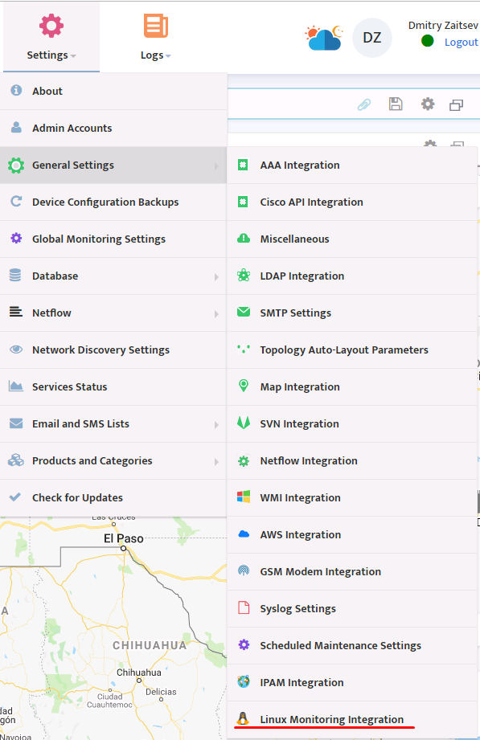This screenshot has width=480, height=740.
Task: Click the Linux penguin icon
Action: (243, 718)
